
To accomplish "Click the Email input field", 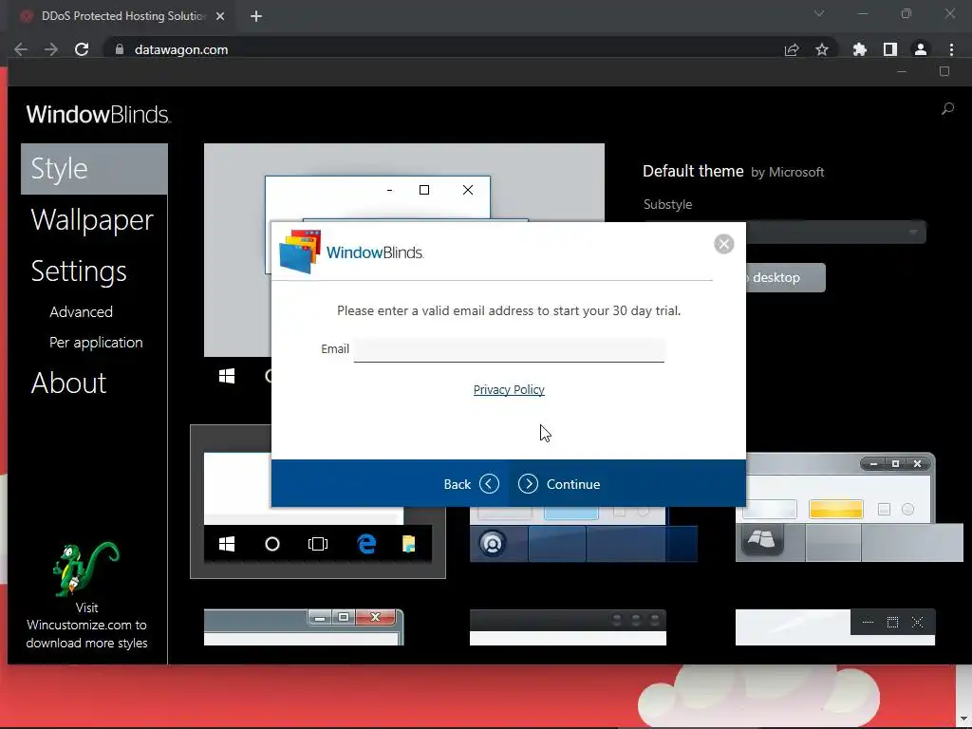I will coord(509,349).
